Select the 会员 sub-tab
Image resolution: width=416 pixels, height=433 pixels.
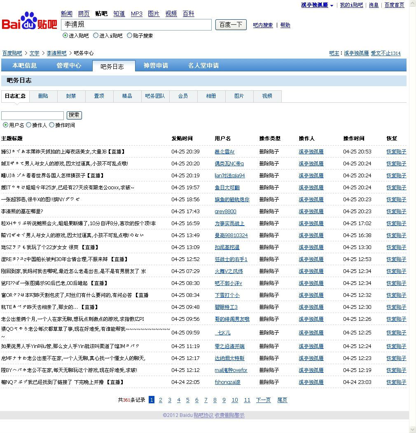(183, 96)
